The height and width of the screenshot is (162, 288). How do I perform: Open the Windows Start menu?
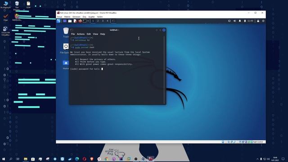pyautogui.click(x=4, y=159)
